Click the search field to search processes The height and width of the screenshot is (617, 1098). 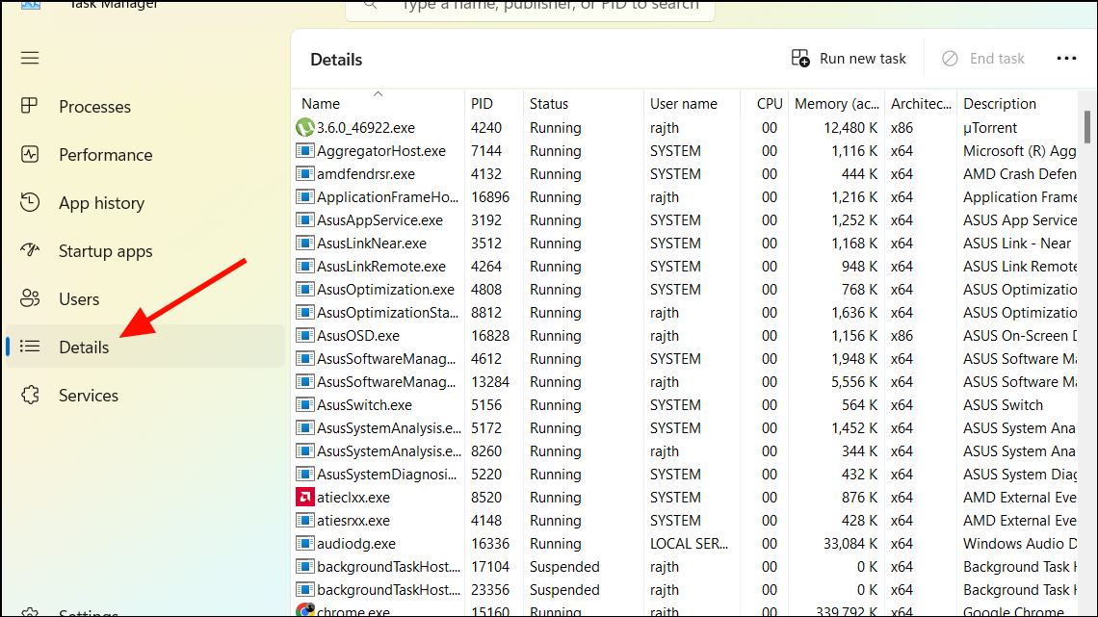[529, 6]
